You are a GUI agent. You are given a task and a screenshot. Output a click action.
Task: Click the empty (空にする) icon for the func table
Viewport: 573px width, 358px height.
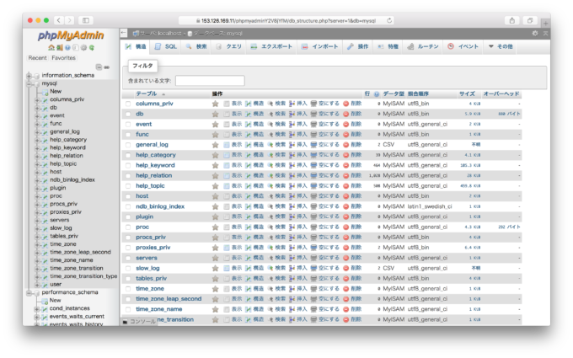314,134
